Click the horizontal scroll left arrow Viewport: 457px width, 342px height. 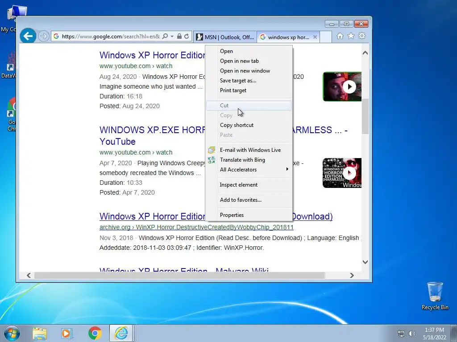coord(29,275)
